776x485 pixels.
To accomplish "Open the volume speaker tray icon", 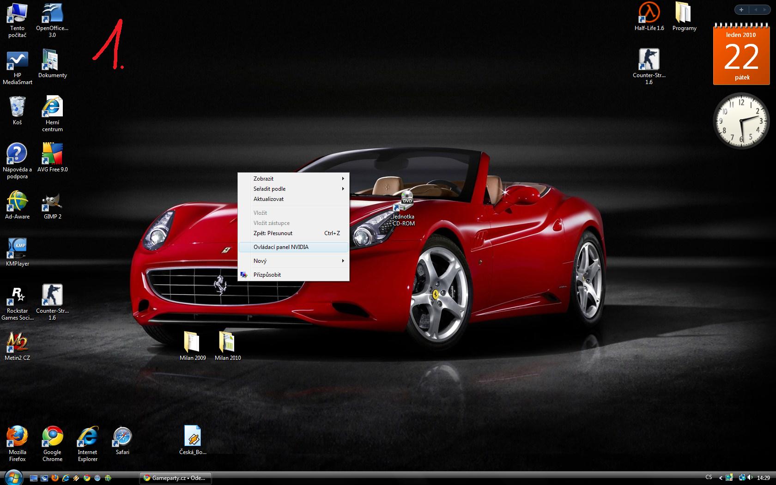I will pyautogui.click(x=750, y=477).
